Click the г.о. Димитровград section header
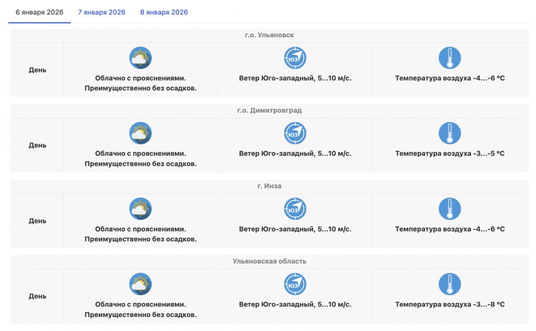 coord(269,111)
